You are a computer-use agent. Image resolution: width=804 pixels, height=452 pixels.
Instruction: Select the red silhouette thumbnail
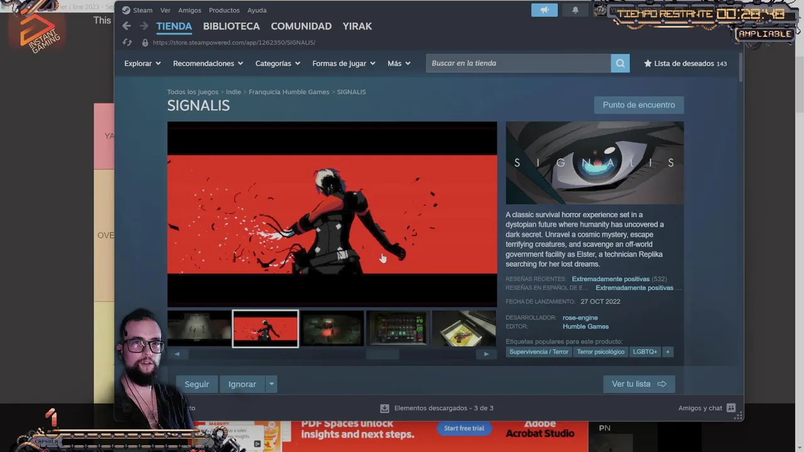click(265, 328)
